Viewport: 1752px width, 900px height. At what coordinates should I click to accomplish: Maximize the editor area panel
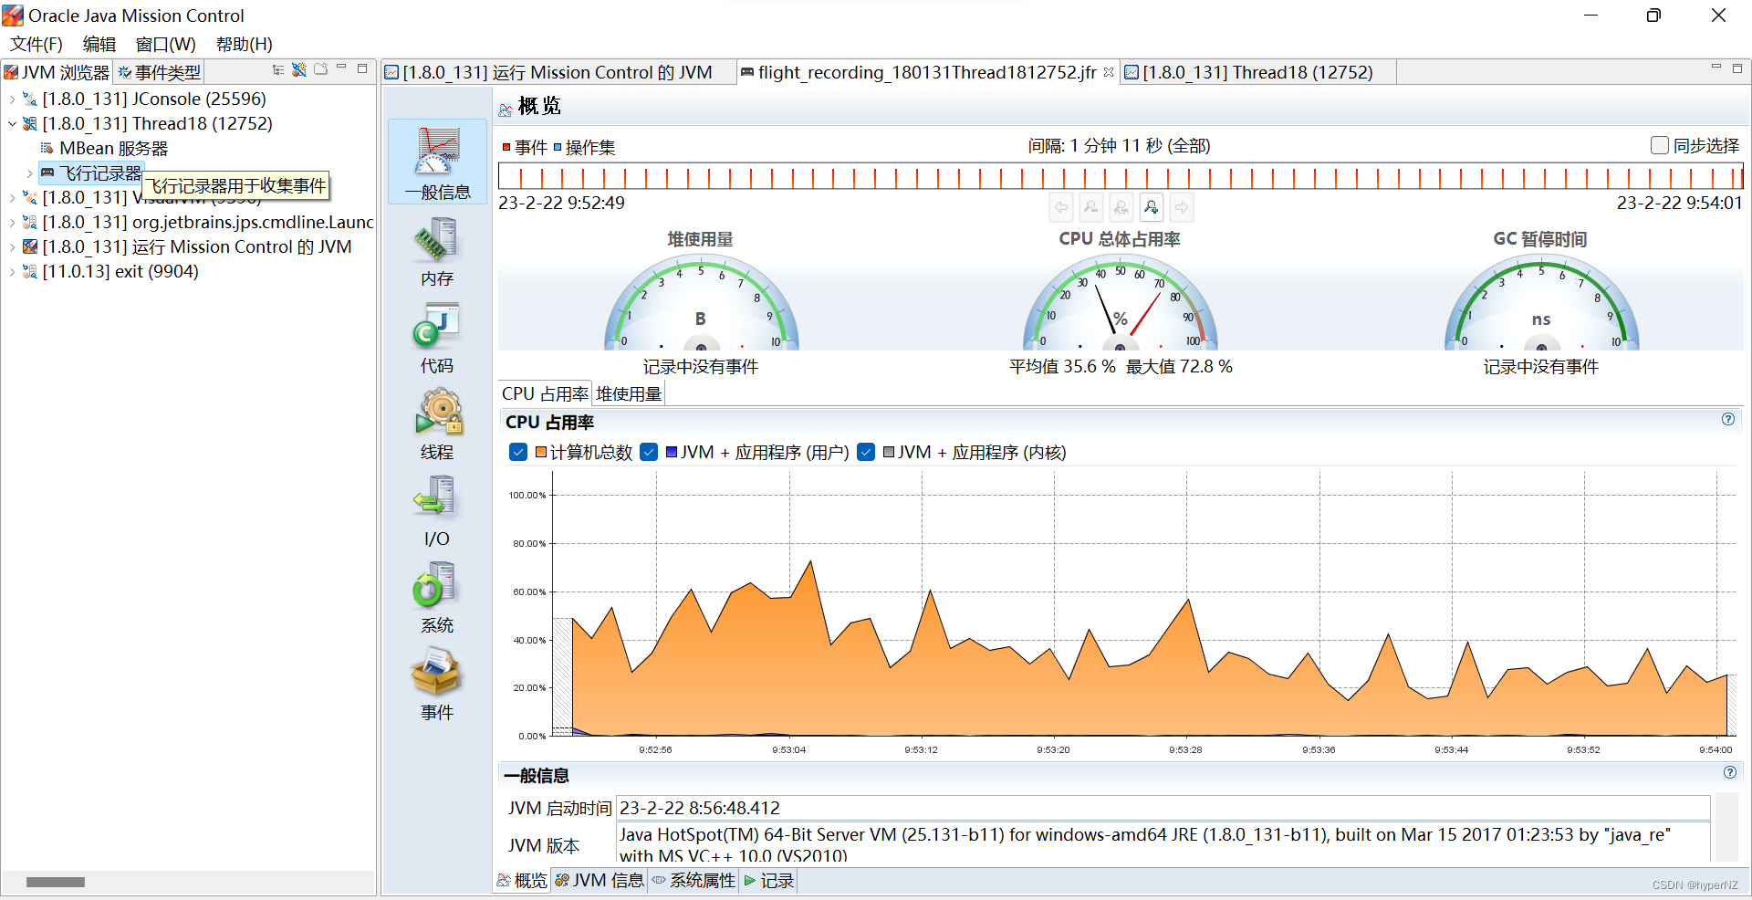tap(1737, 68)
